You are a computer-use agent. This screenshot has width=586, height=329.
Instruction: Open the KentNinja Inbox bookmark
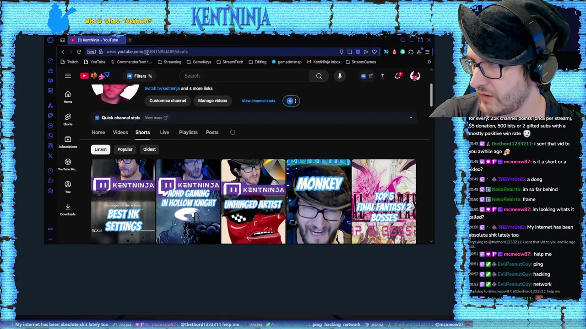coord(324,62)
